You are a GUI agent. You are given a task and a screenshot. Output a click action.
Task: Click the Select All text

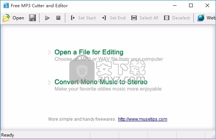[149, 18]
